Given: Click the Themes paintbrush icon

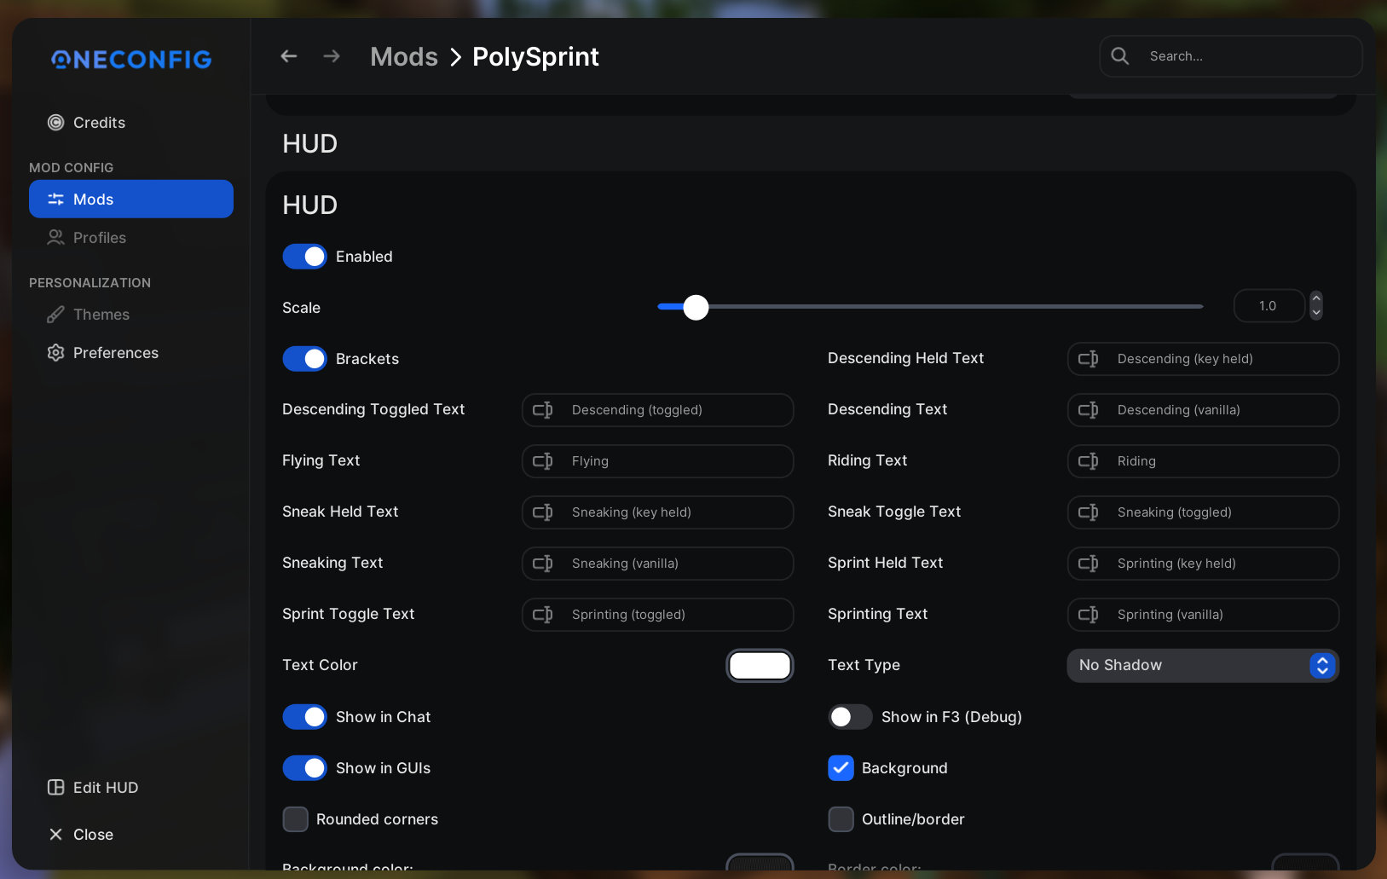Looking at the screenshot, I should [55, 315].
